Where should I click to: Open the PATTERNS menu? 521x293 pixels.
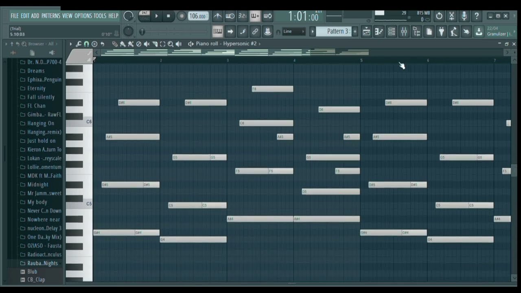51,16
